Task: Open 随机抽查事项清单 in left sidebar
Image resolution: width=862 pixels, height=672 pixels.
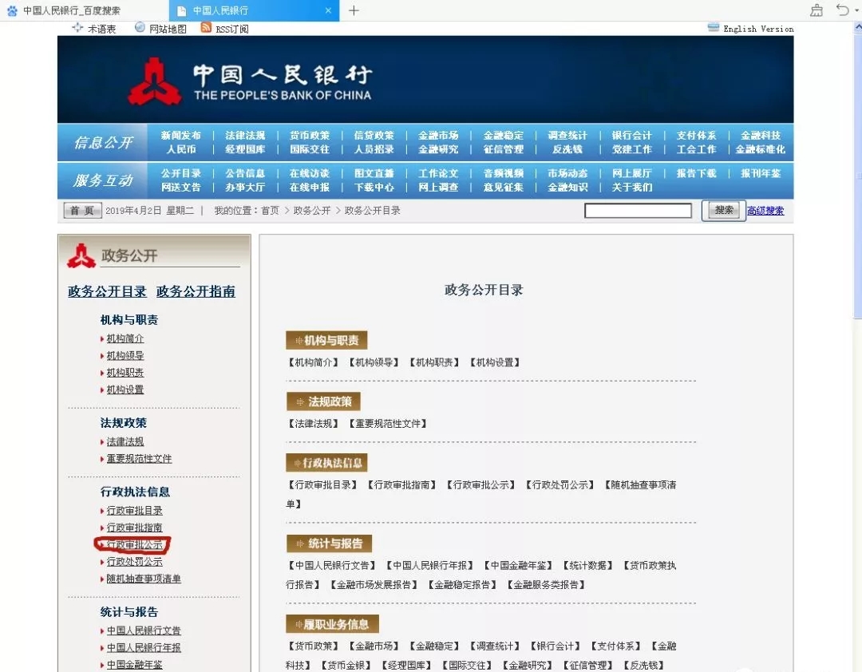Action: (x=144, y=579)
